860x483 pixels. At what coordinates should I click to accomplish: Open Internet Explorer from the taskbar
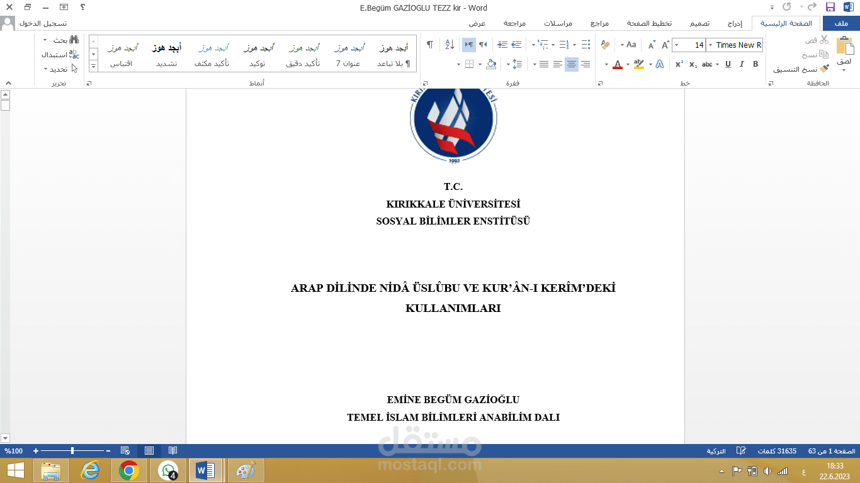click(90, 470)
